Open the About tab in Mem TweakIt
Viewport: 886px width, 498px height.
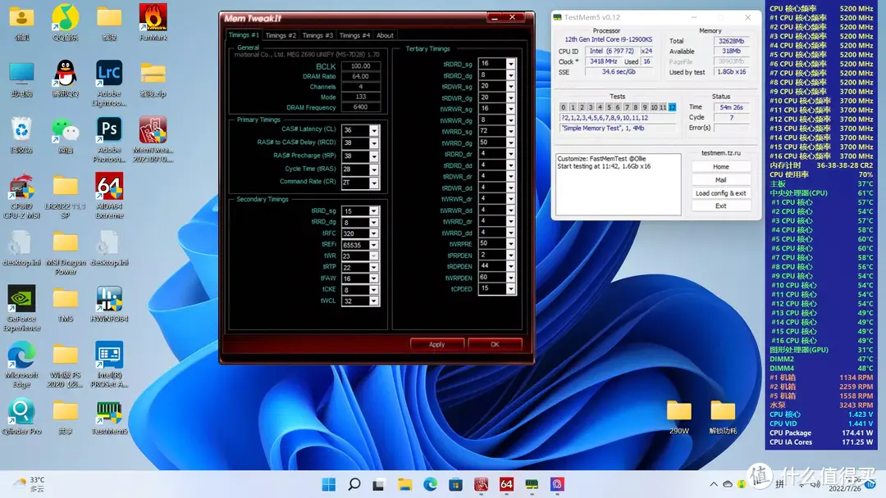[385, 35]
